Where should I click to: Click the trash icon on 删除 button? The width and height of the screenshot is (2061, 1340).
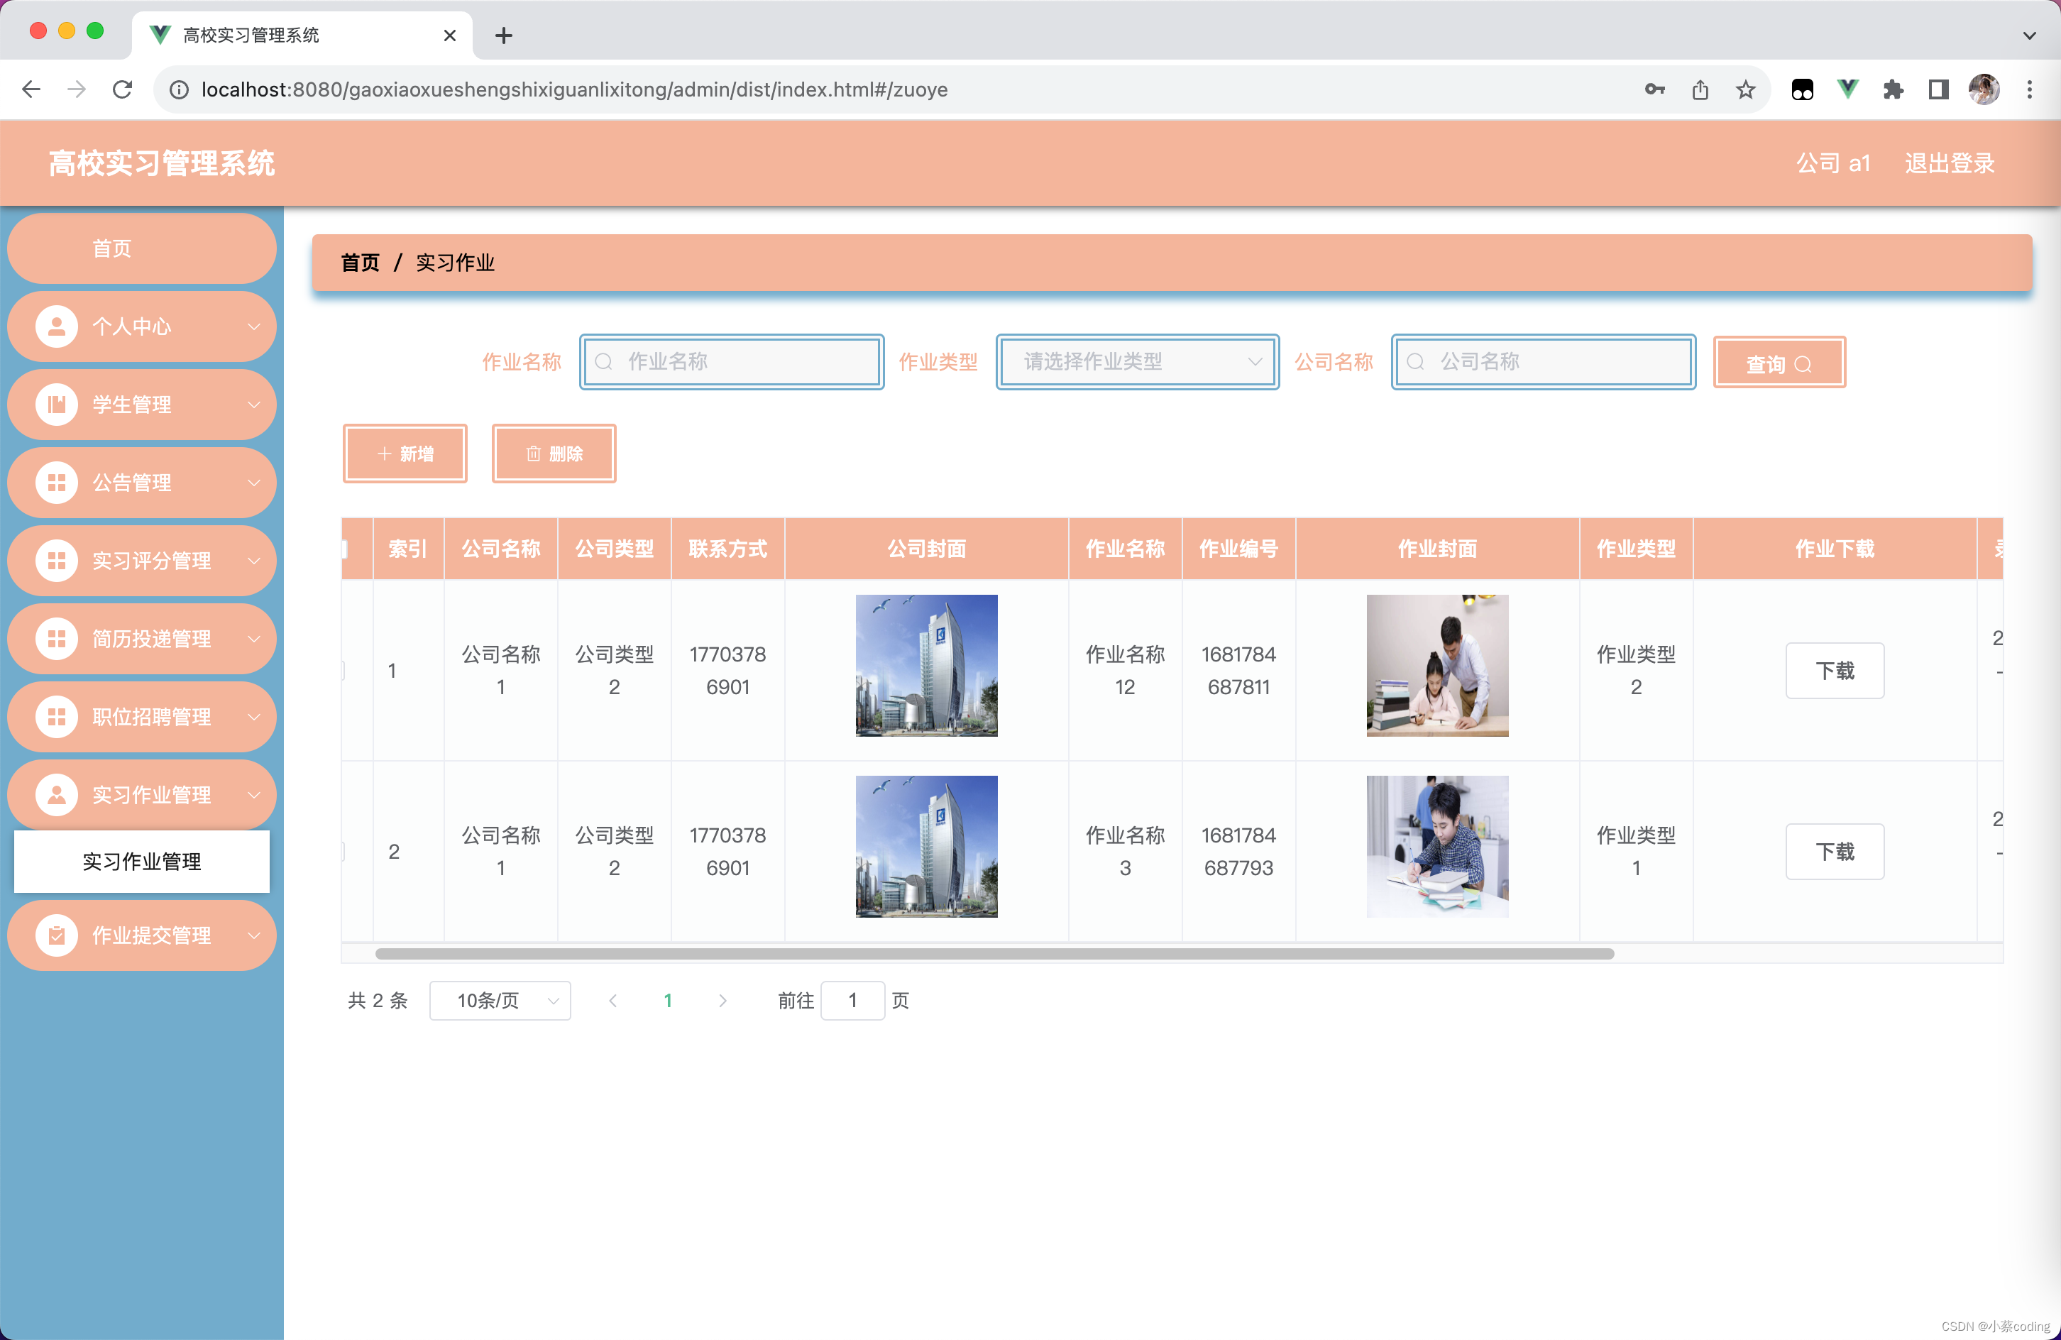point(534,454)
